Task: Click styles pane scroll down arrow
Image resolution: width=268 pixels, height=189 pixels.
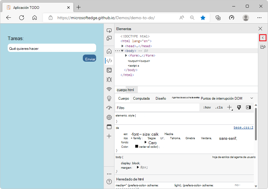Action: [x=256, y=186]
